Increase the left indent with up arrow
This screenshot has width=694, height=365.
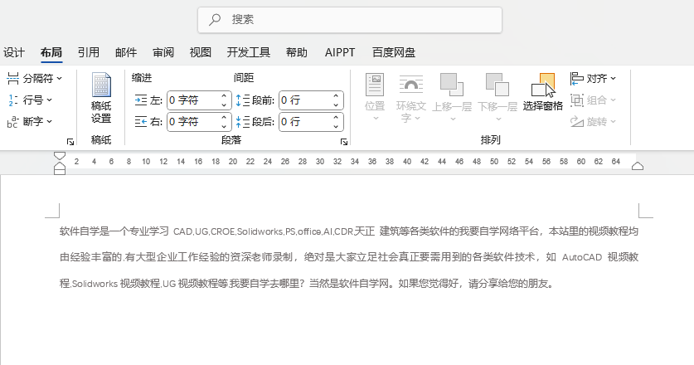click(x=224, y=95)
